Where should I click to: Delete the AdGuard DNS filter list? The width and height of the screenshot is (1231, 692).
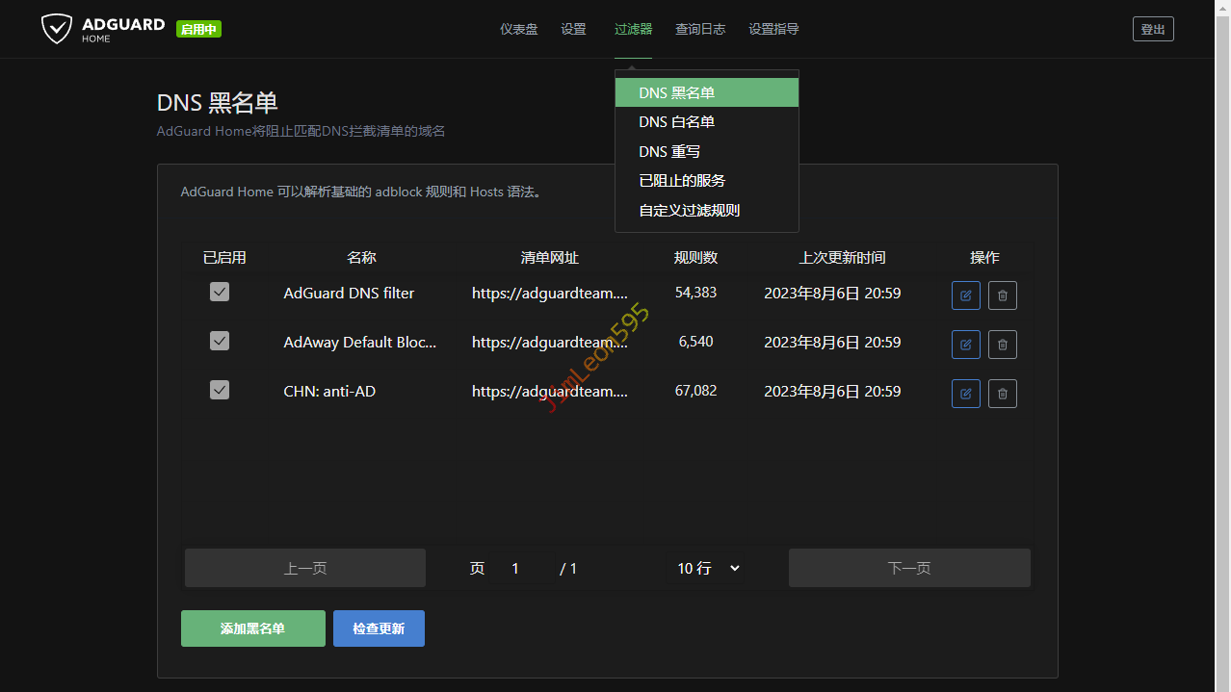tap(1002, 295)
